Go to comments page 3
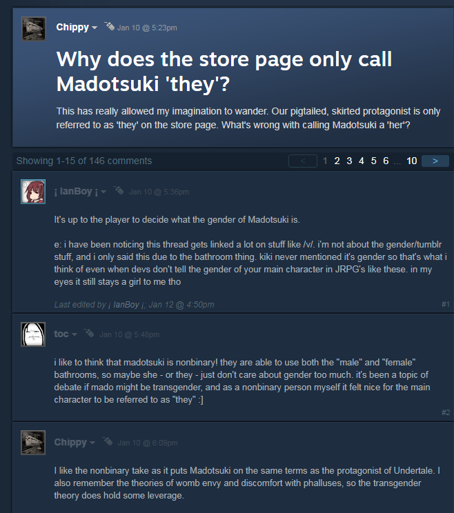454x513 pixels. click(x=349, y=161)
